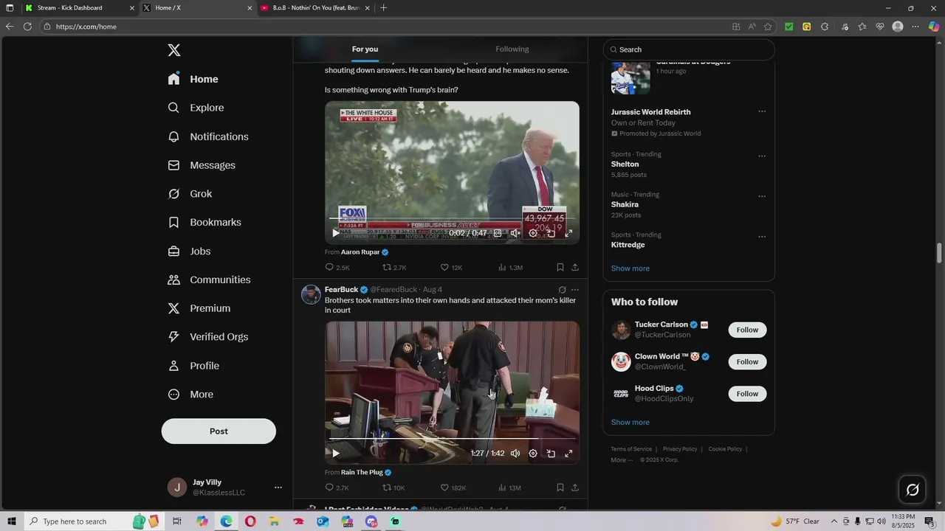
Task: Open Grok from sidebar
Action: point(190,194)
